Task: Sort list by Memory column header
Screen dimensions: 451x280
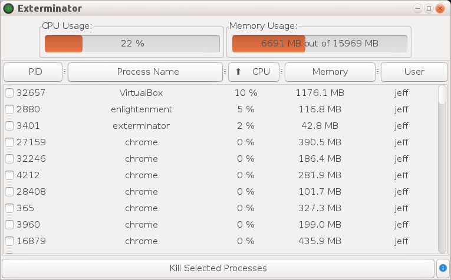Action: click(x=330, y=72)
